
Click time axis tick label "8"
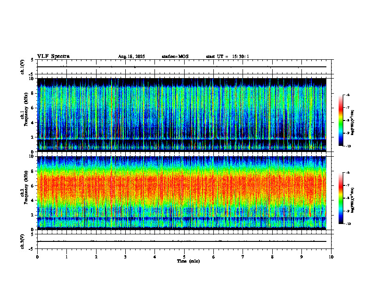[272, 257]
